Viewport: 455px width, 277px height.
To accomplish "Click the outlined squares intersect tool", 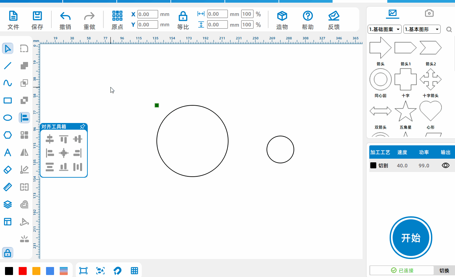I will (24, 83).
